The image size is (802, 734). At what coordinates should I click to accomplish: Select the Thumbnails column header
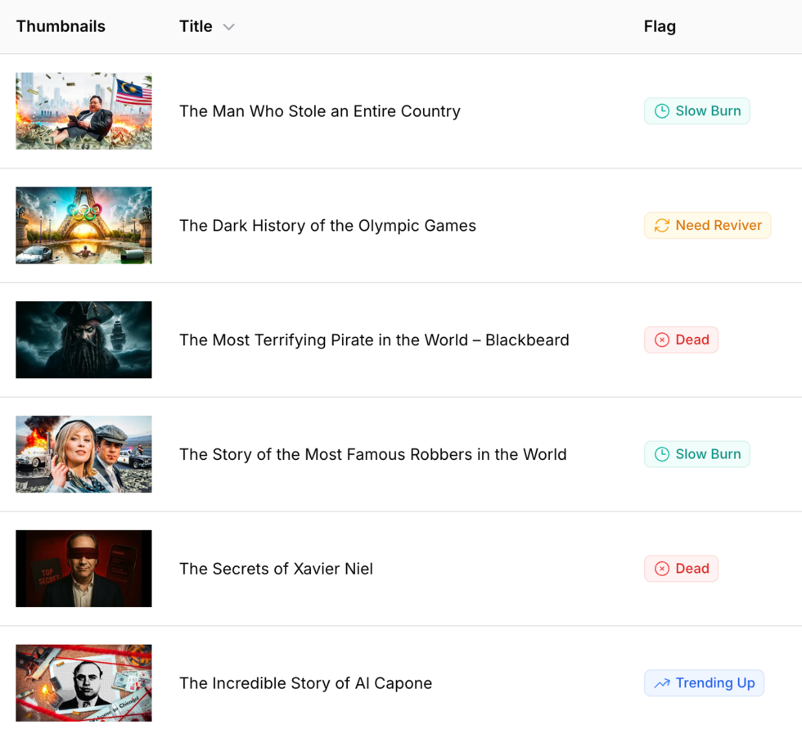pyautogui.click(x=61, y=26)
